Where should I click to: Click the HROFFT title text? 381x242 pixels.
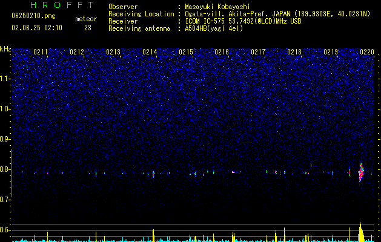click(x=62, y=5)
